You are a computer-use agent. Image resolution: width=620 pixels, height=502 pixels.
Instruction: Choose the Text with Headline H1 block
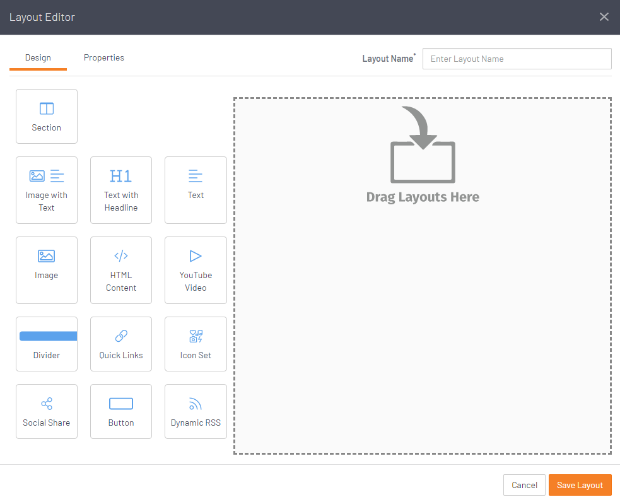click(x=121, y=190)
